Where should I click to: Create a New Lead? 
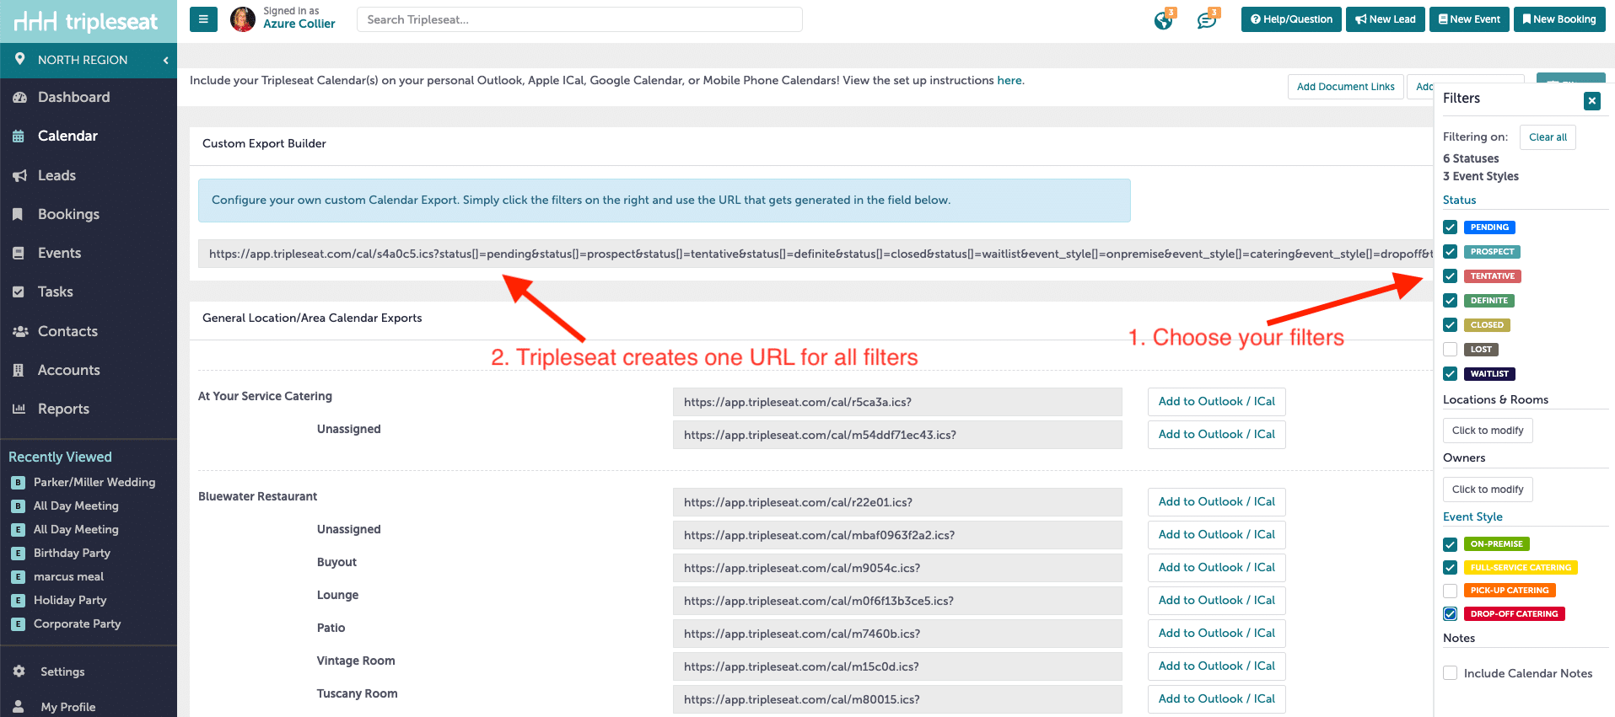tap(1386, 19)
